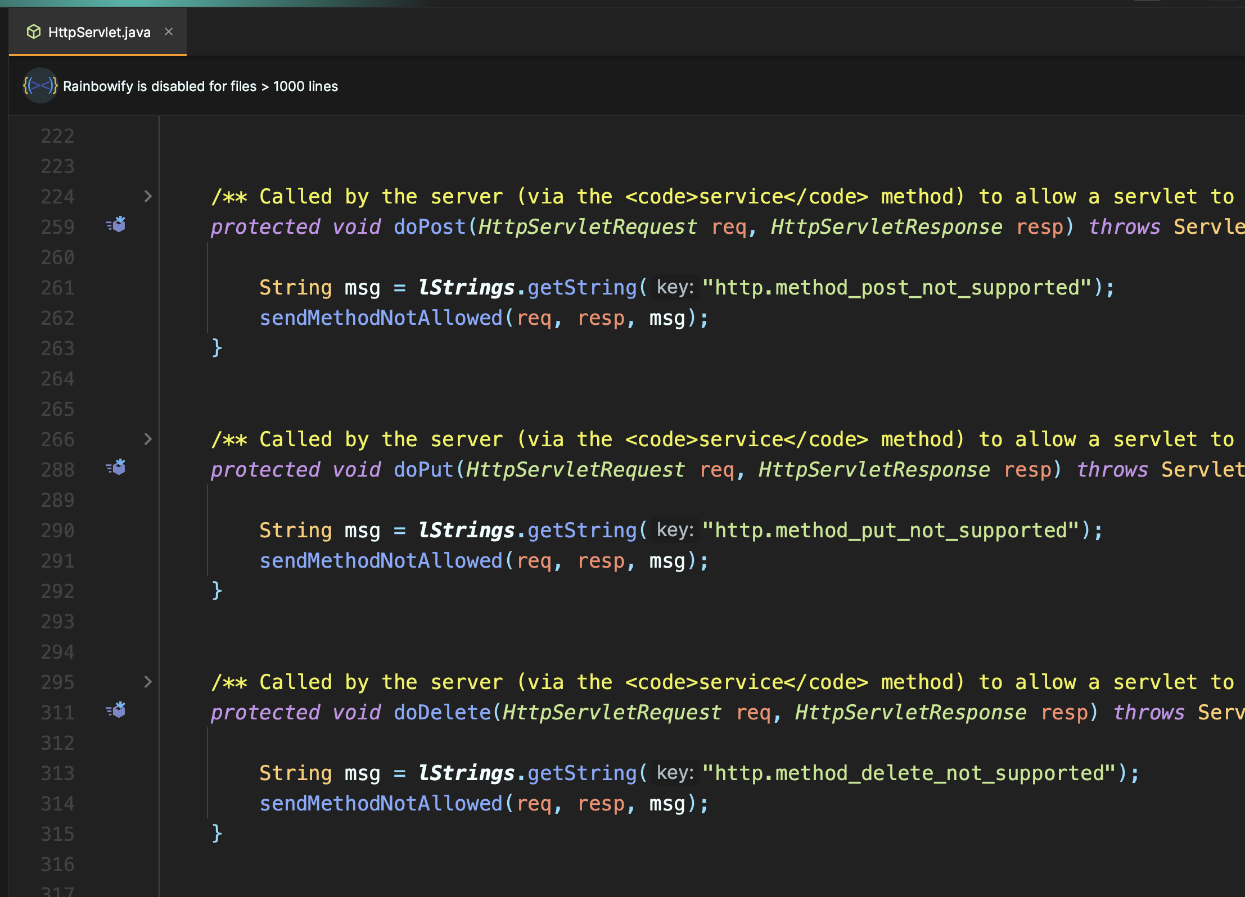Click the doPost method name
The image size is (1245, 897).
click(x=430, y=226)
